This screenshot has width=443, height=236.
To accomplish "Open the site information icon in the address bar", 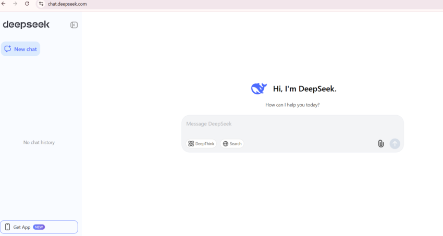I will (x=41, y=4).
